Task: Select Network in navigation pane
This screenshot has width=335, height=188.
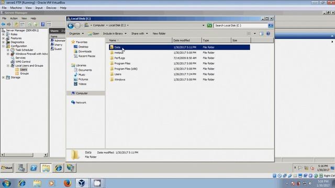Action: click(x=81, y=102)
